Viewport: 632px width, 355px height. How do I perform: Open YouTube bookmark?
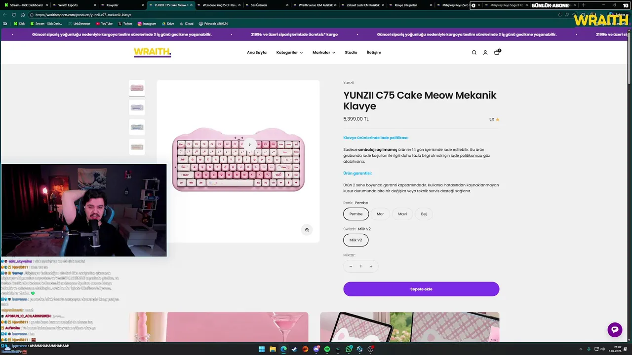coord(104,24)
